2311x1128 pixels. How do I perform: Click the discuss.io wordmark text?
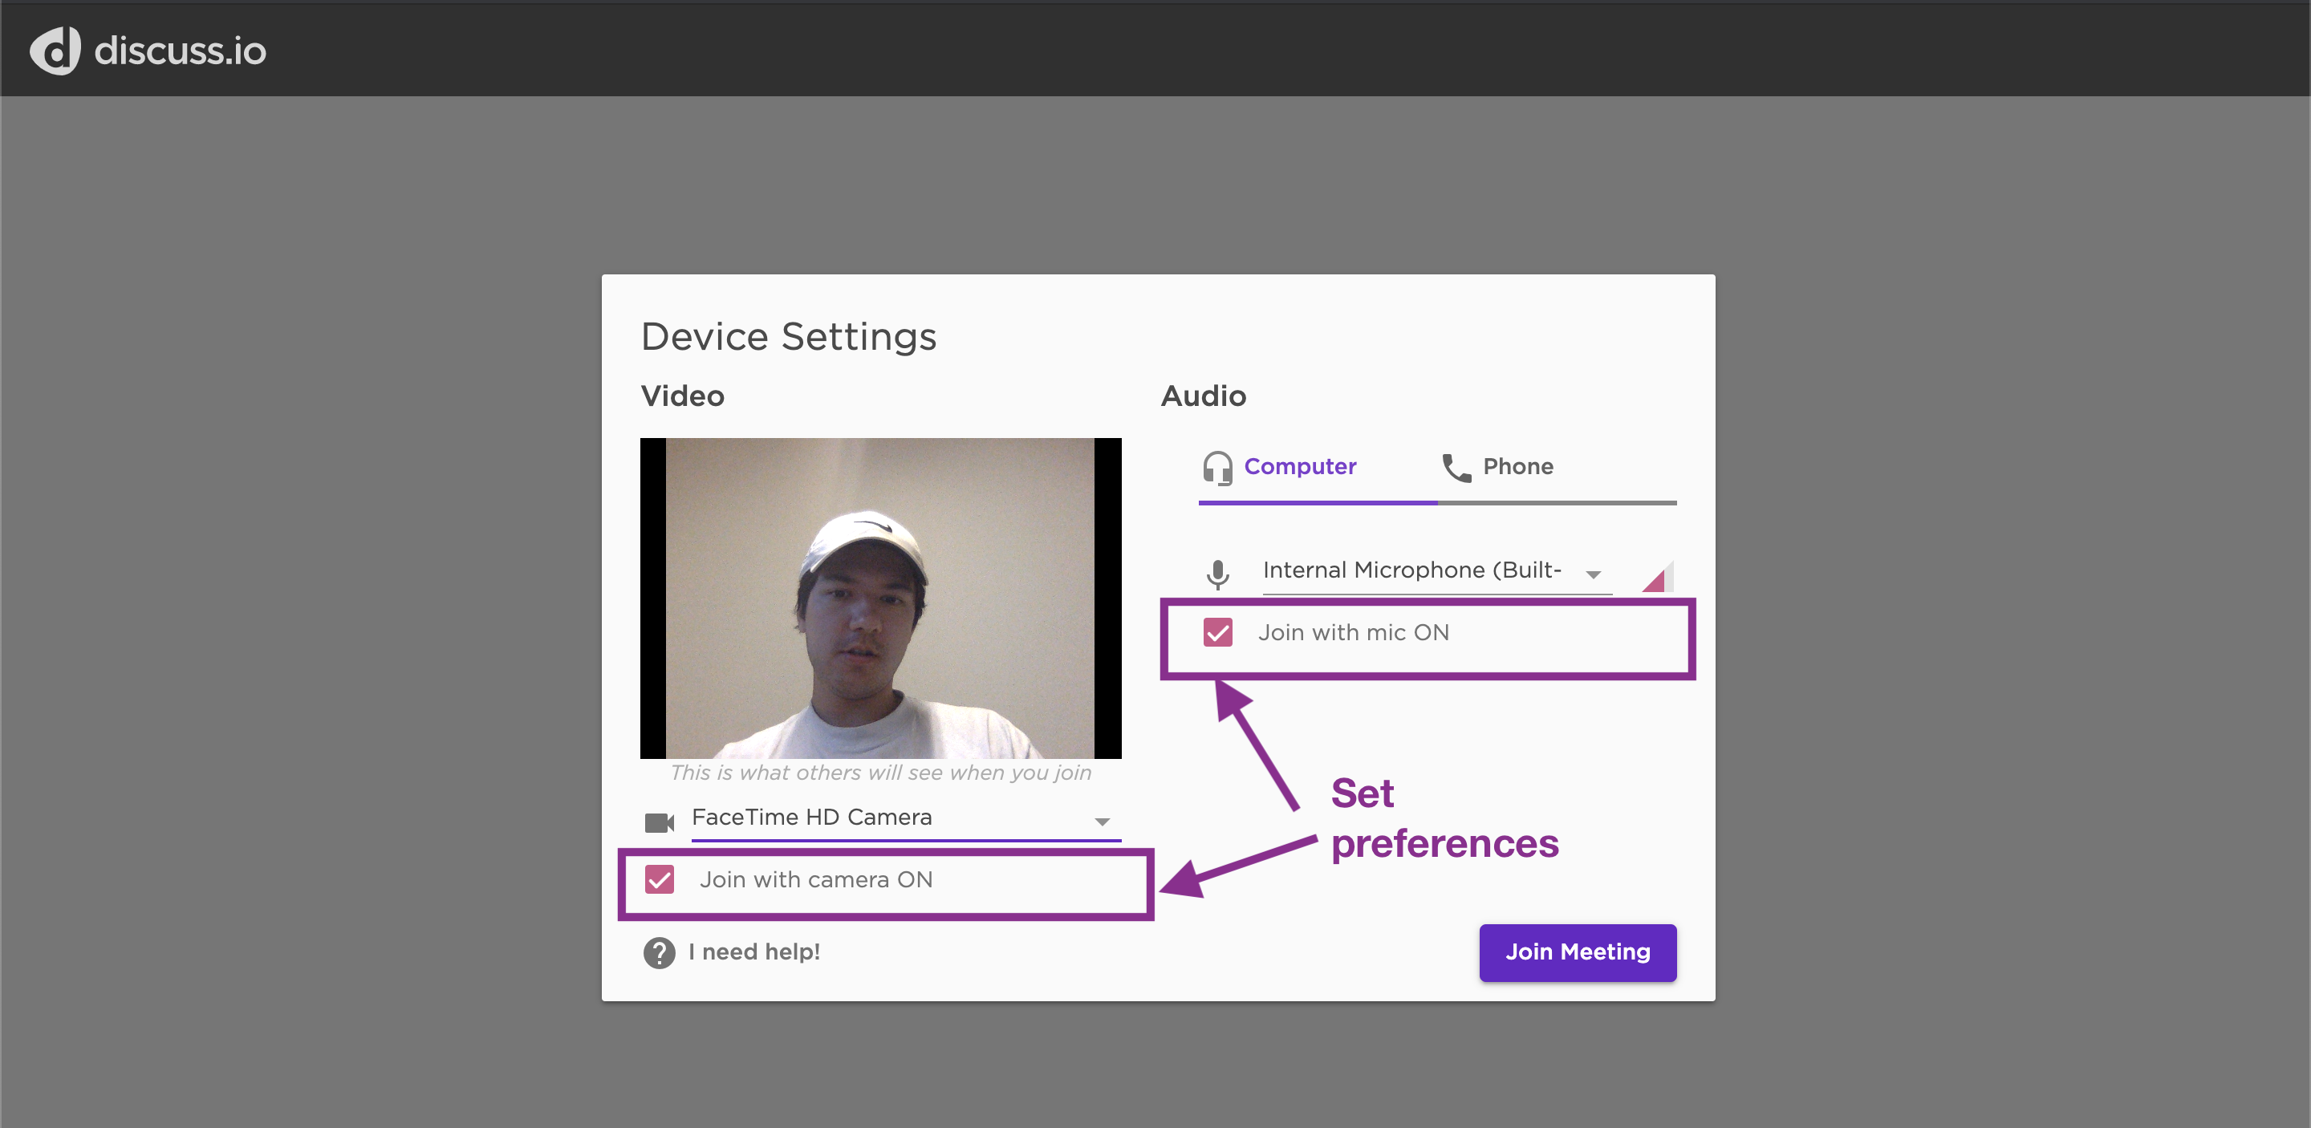(181, 51)
